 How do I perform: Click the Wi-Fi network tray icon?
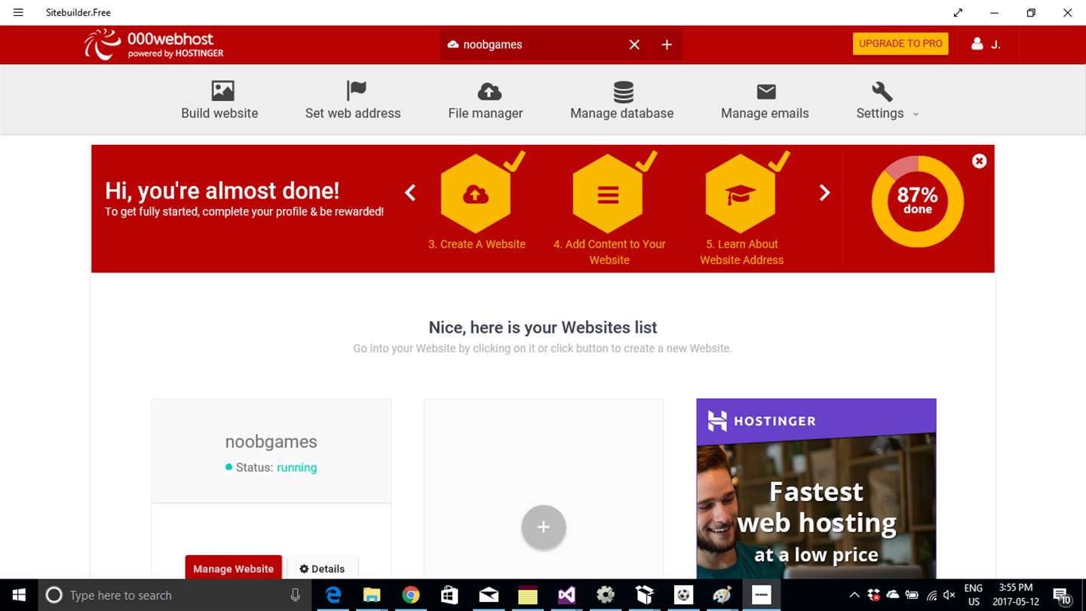coord(931,595)
